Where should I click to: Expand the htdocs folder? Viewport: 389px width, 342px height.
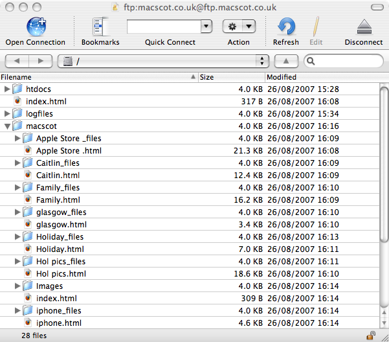(x=7, y=89)
